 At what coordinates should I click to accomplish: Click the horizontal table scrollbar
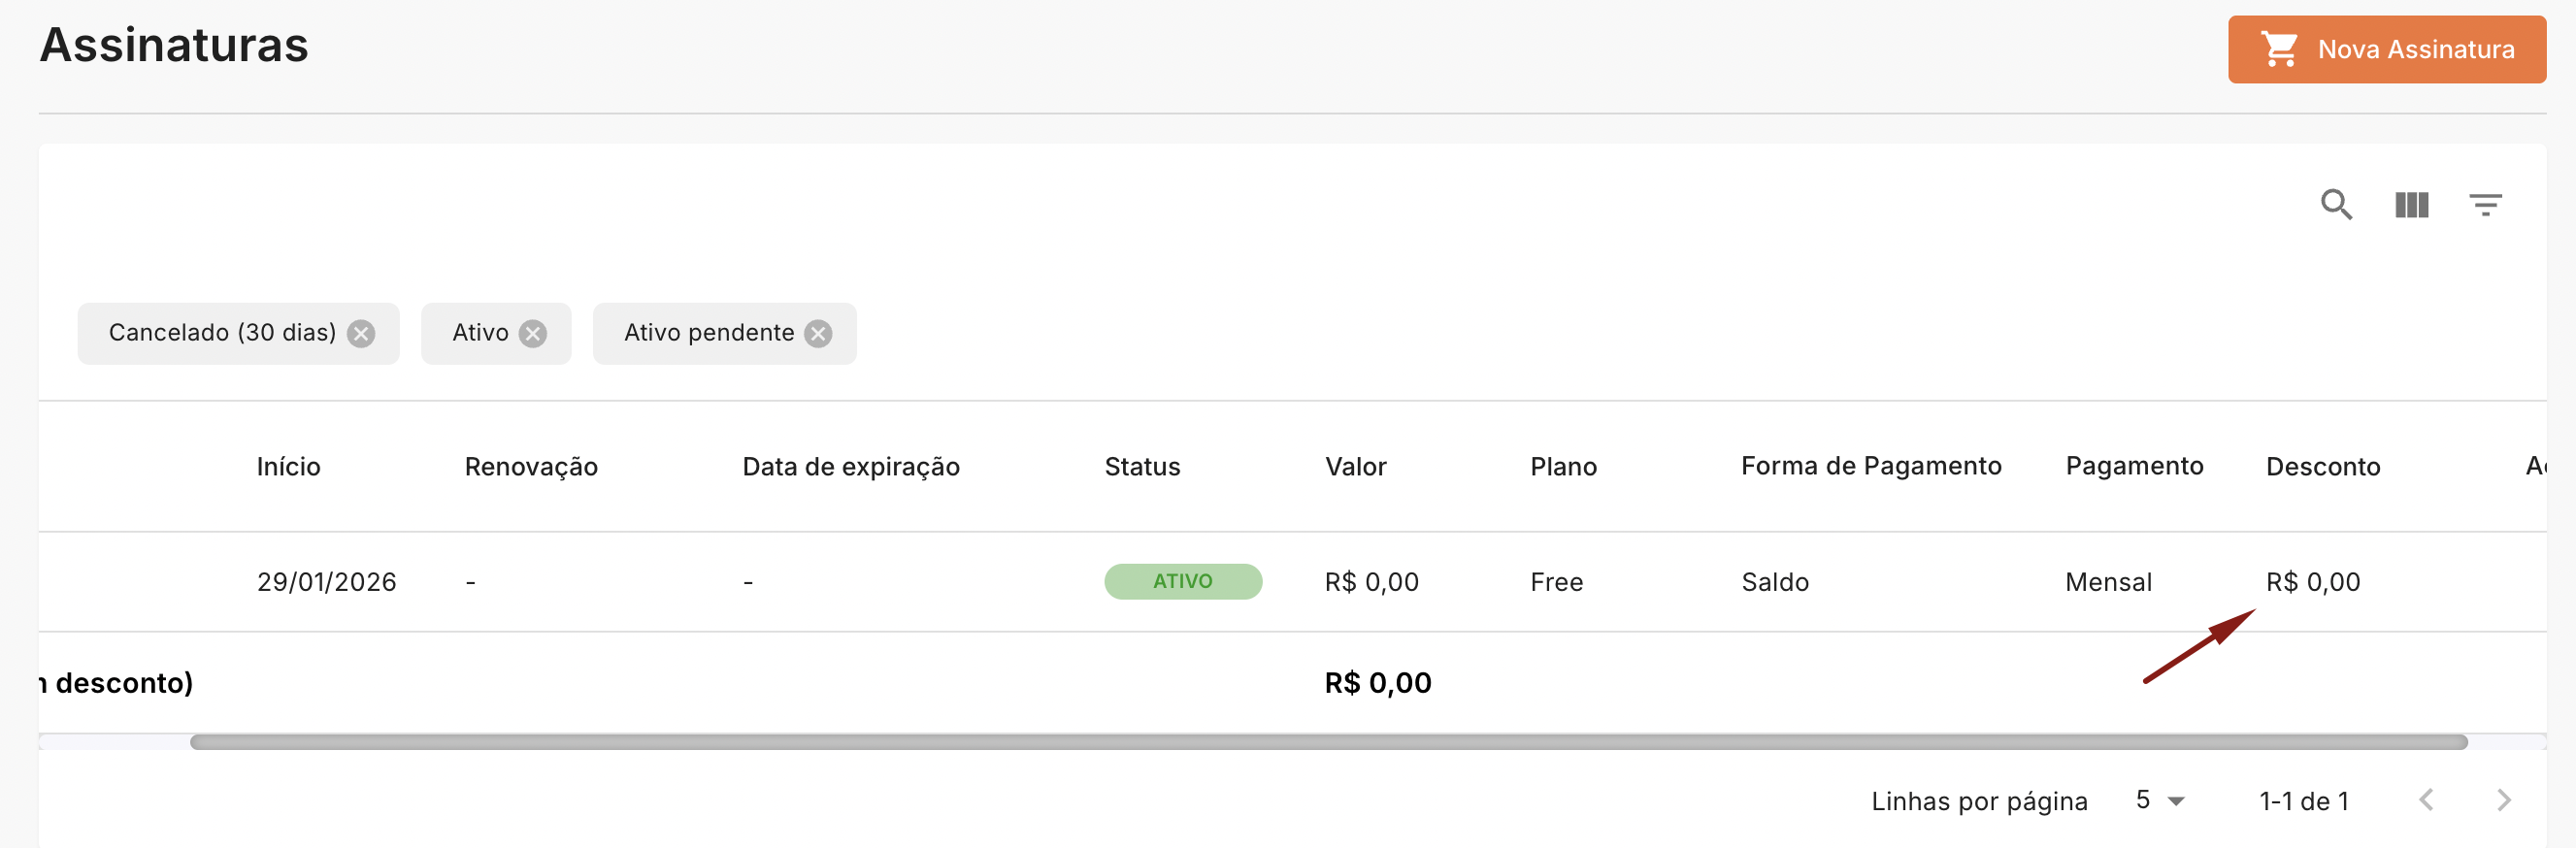[x=1328, y=742]
